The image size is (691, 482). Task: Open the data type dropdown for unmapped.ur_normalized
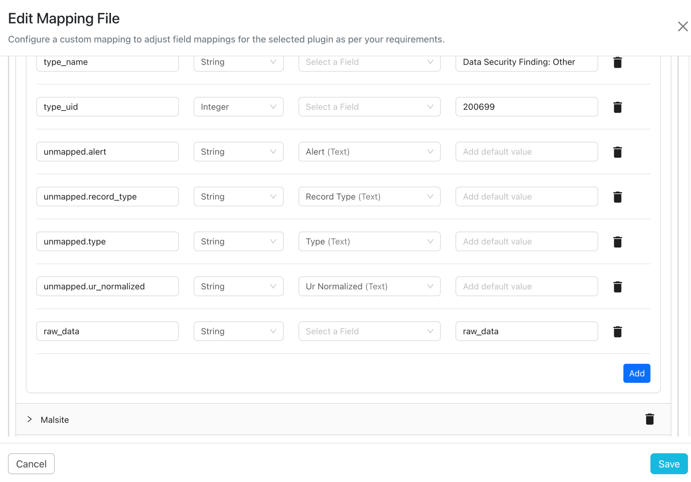[239, 286]
